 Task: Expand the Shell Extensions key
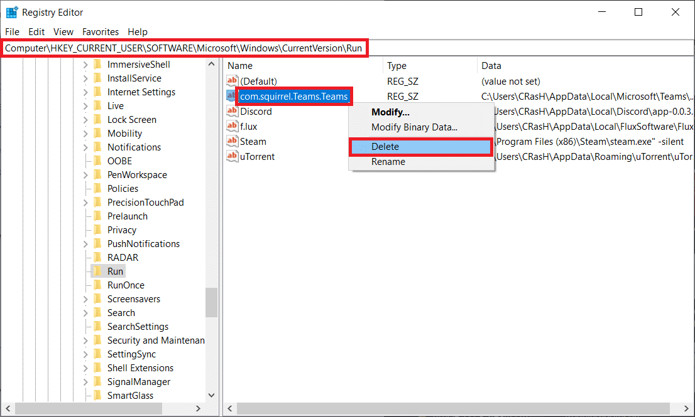pos(85,368)
